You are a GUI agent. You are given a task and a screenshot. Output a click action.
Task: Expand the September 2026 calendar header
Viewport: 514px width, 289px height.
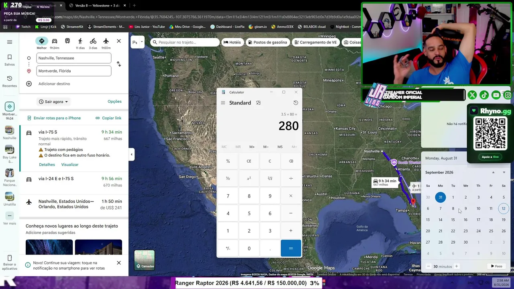(x=439, y=173)
